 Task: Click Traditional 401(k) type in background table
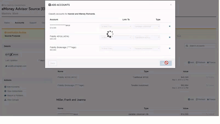[x=140, y=77]
